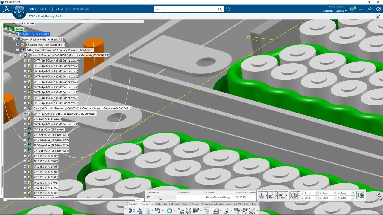The width and height of the screenshot is (383, 215).
Task: Open the Help question mark icon
Action: click(379, 9)
